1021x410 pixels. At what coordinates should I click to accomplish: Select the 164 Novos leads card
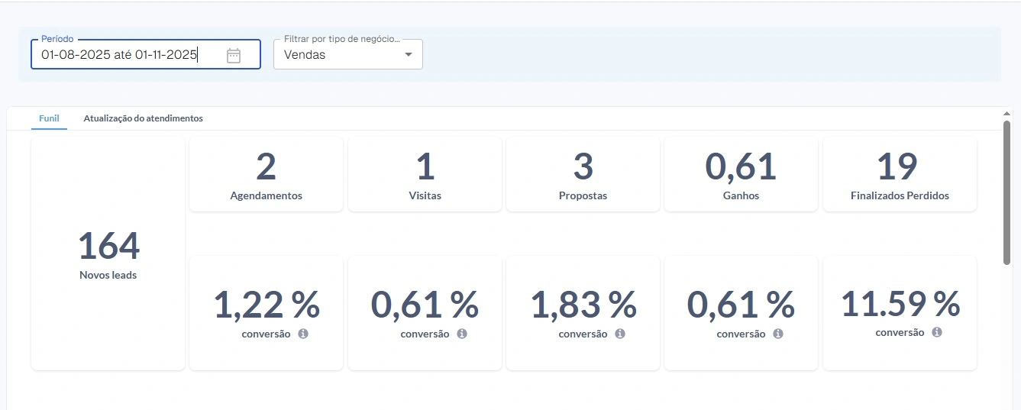pyautogui.click(x=108, y=254)
